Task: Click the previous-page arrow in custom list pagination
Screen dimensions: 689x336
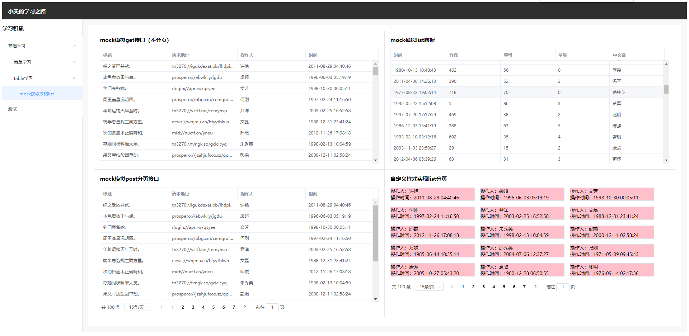Action: (452, 287)
